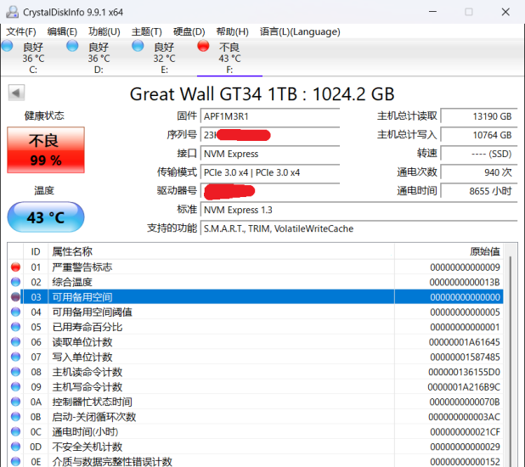Click the status dot for 控制器忙状态时间
The width and height of the screenshot is (525, 467).
[x=16, y=402]
